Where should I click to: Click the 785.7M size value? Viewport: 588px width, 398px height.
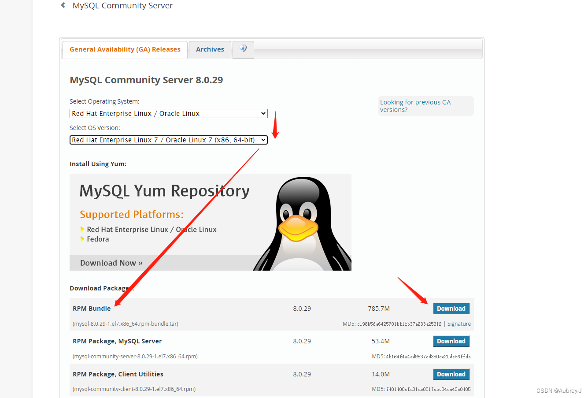[379, 309]
